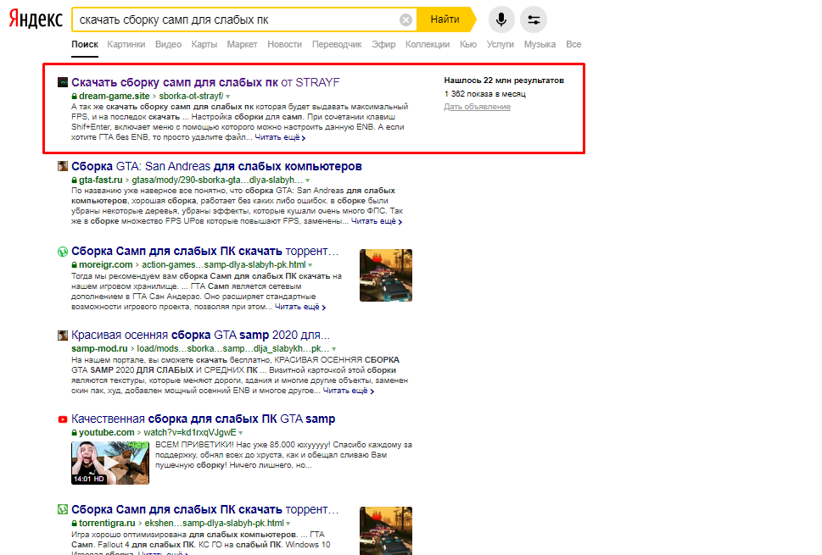Image resolution: width=822 pixels, height=555 pixels.
Task: Click gta-fast.ru favicon
Action: click(63, 166)
